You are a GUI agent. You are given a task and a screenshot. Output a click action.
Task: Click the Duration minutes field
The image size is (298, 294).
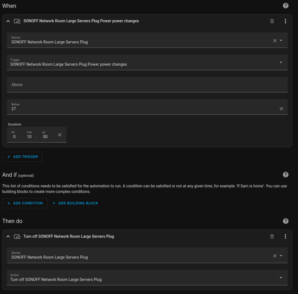(29, 137)
